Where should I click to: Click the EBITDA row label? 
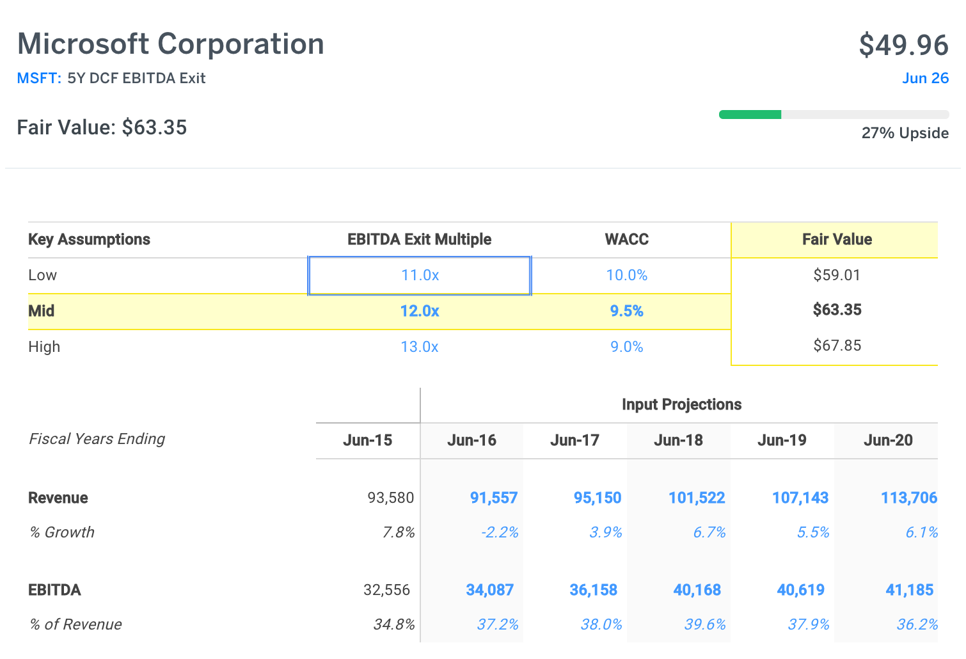point(54,591)
